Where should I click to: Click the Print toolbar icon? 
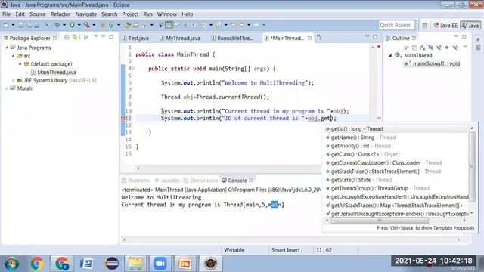(x=37, y=25)
